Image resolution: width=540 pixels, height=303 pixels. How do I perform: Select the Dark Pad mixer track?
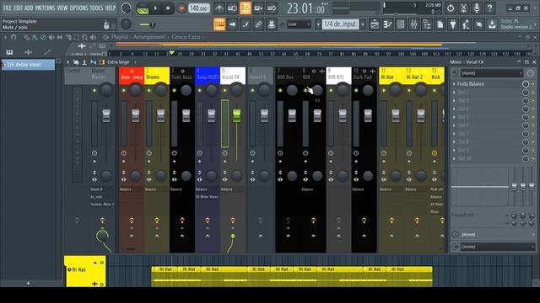364,76
